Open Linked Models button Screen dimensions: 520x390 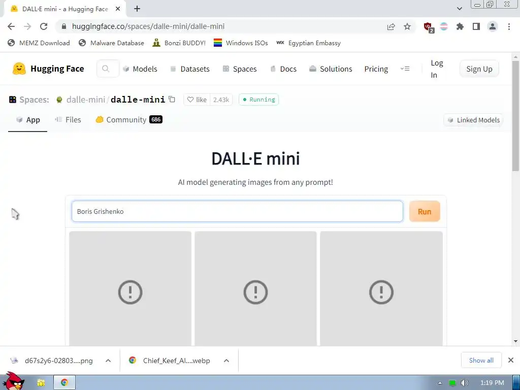(473, 120)
